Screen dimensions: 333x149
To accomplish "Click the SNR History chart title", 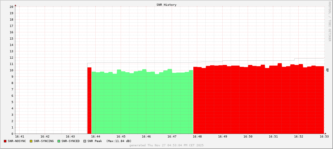I will click(166, 5).
